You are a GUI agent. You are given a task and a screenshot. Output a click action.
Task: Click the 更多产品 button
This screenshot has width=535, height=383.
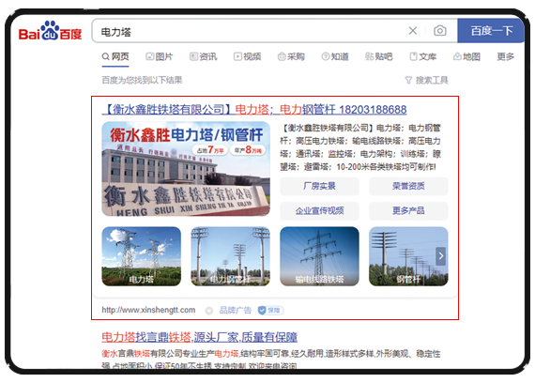tap(408, 211)
